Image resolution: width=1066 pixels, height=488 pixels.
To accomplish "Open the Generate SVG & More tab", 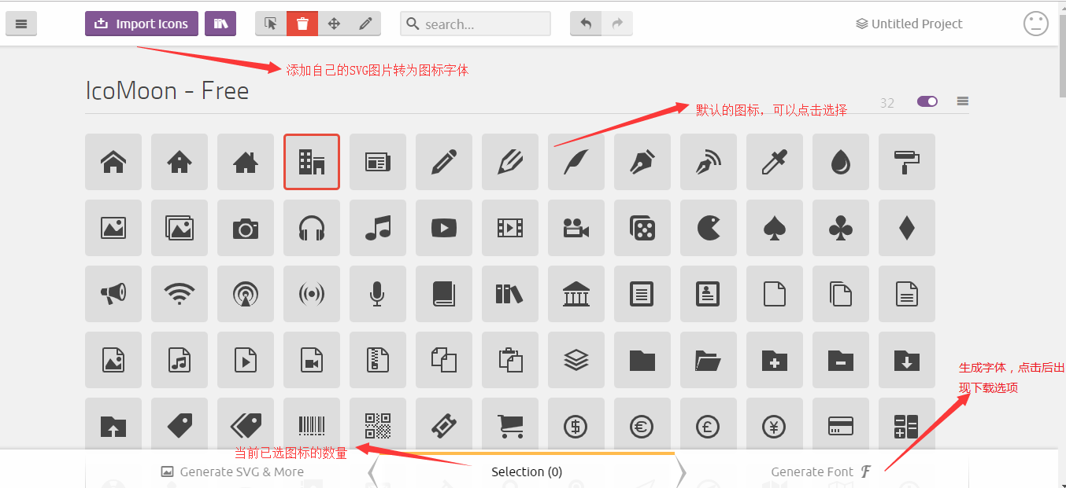I will pos(232,471).
